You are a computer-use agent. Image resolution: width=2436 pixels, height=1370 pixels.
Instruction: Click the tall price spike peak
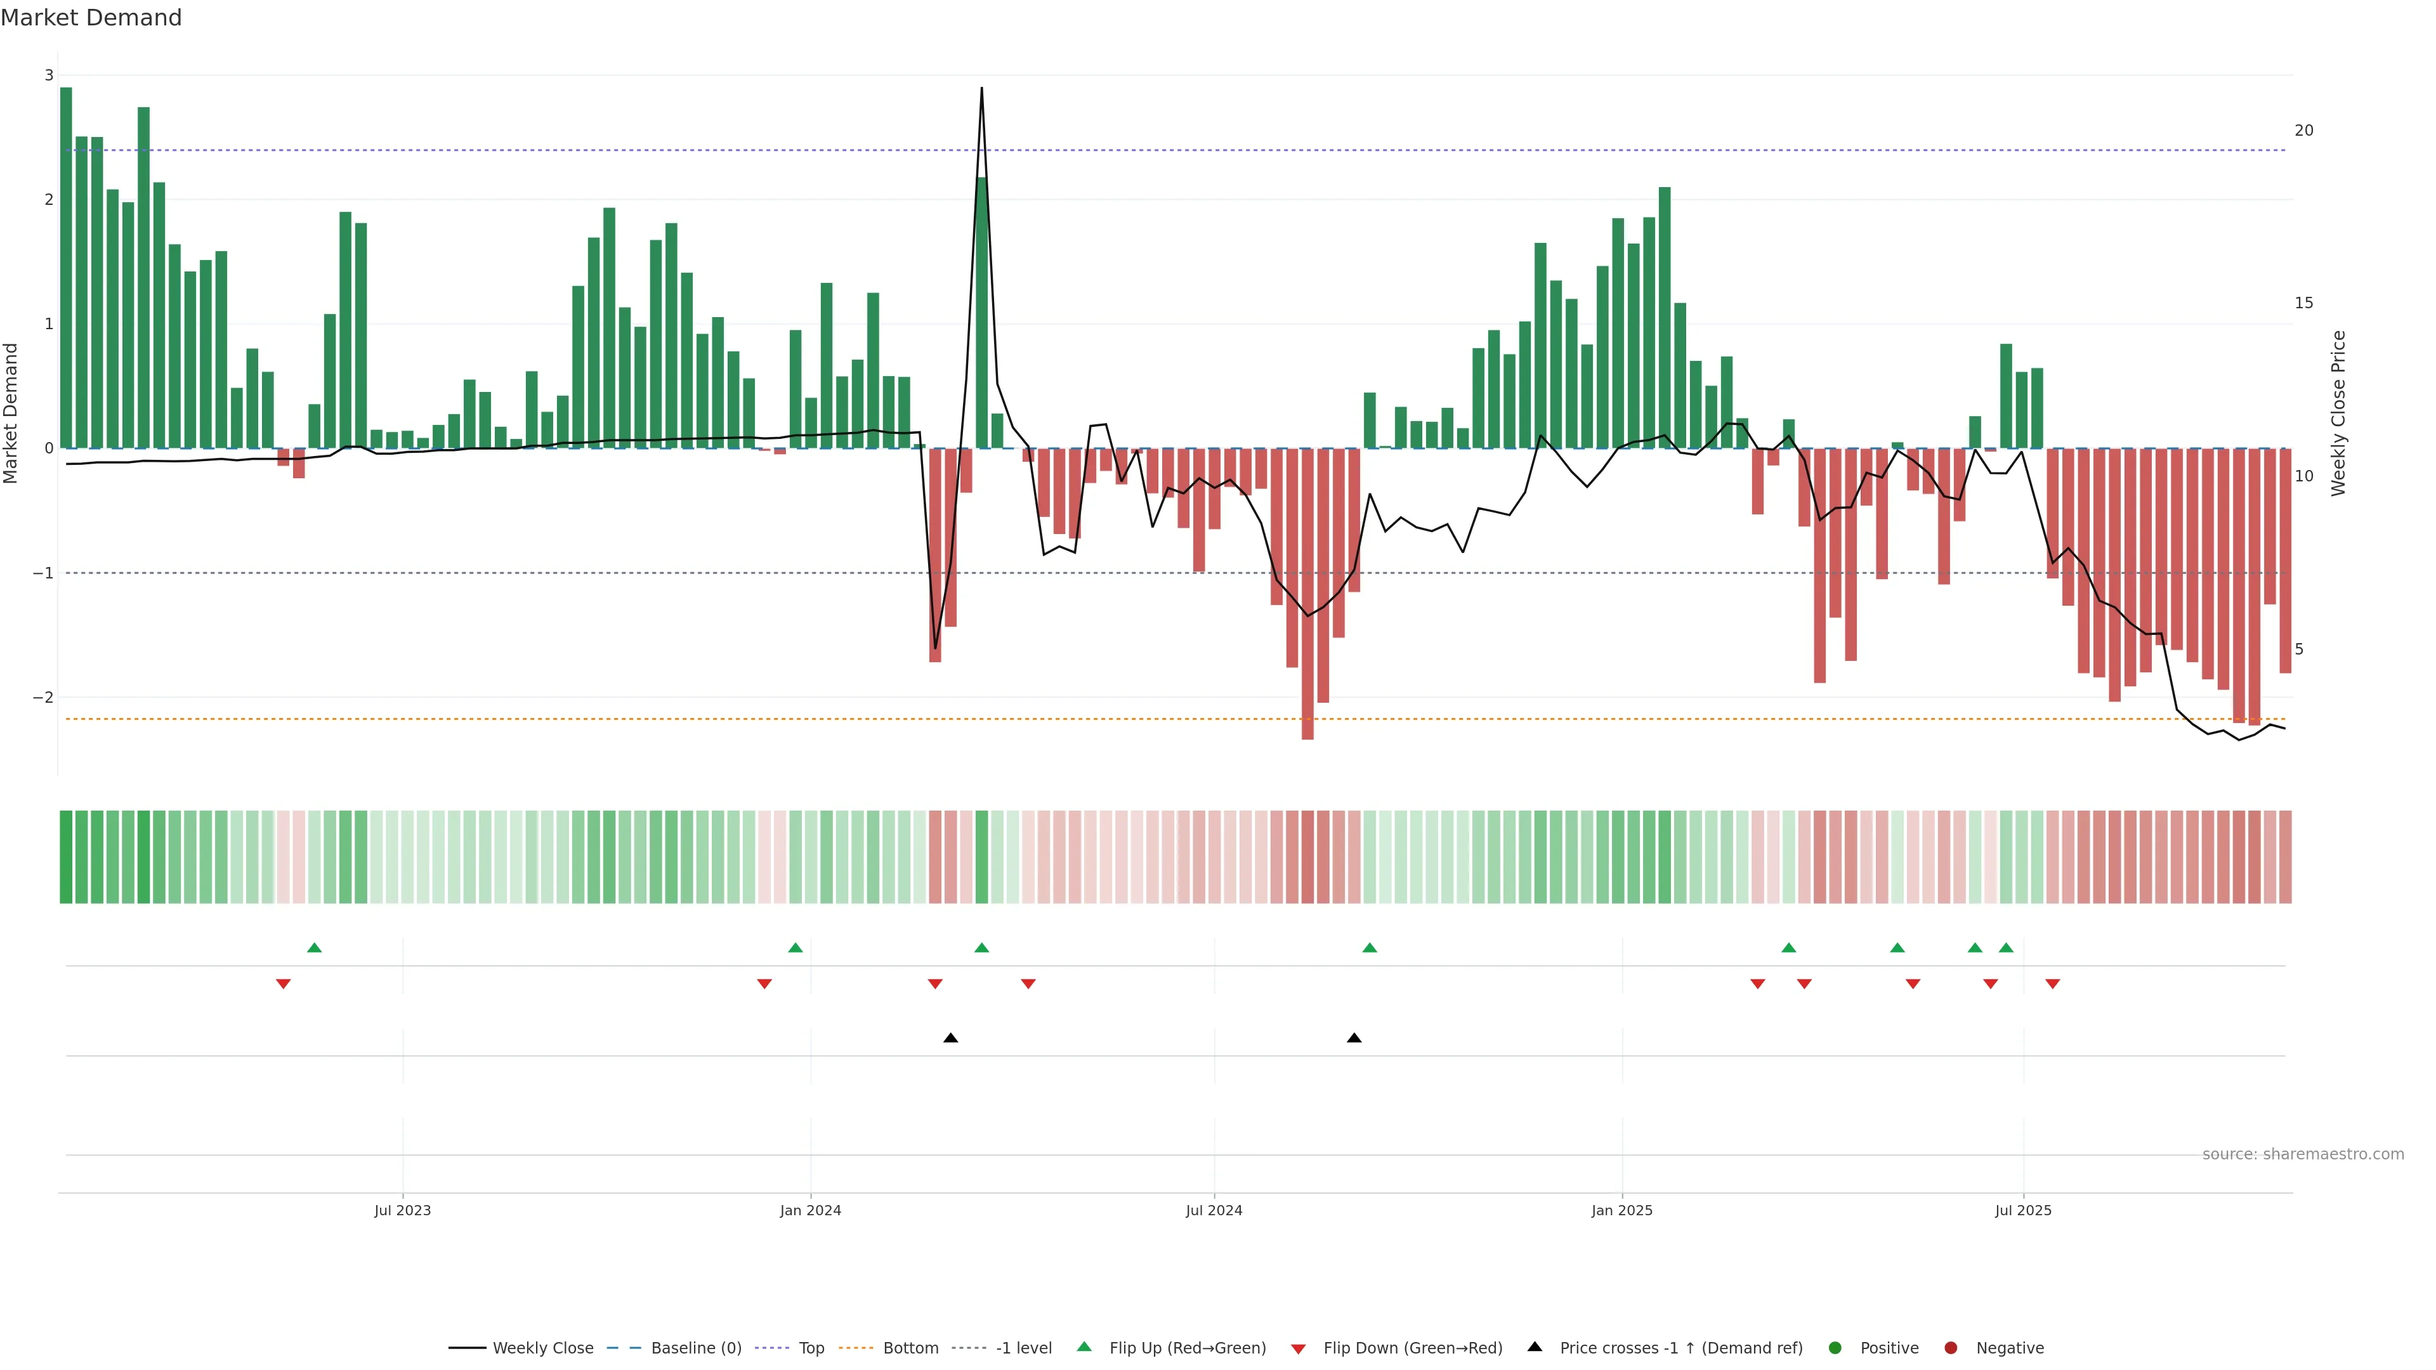[981, 89]
